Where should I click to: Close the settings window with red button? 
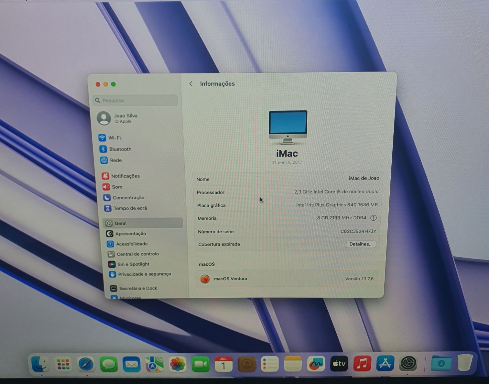pos(98,84)
